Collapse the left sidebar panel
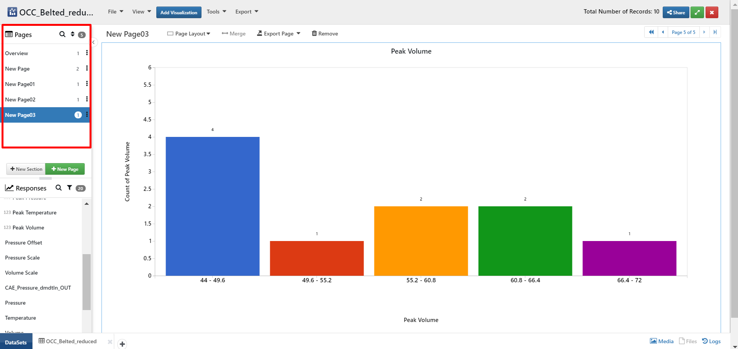Viewport: 738px width, 349px height. [94, 42]
